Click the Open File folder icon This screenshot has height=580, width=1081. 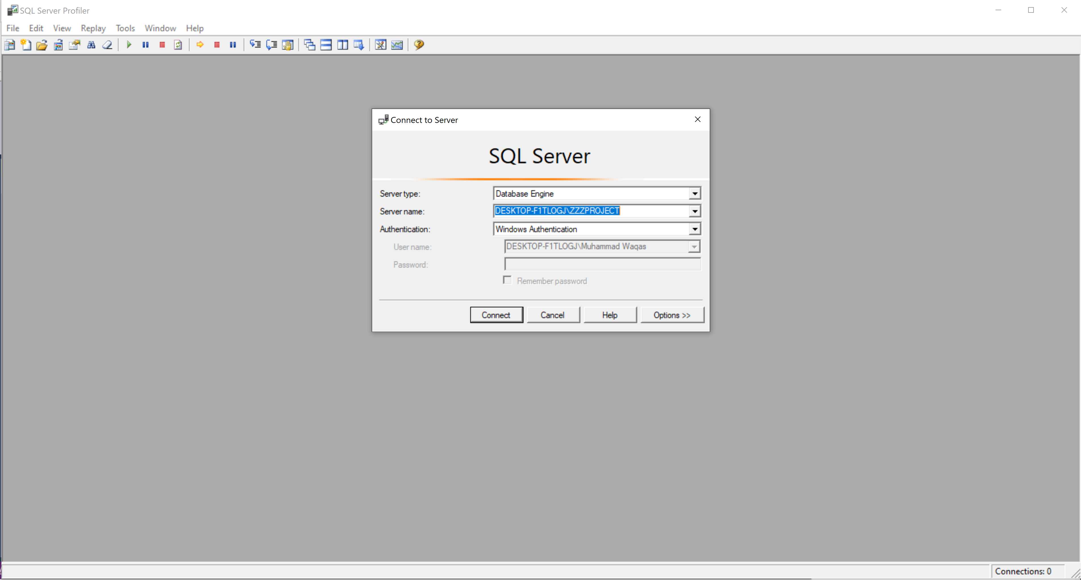click(x=41, y=45)
